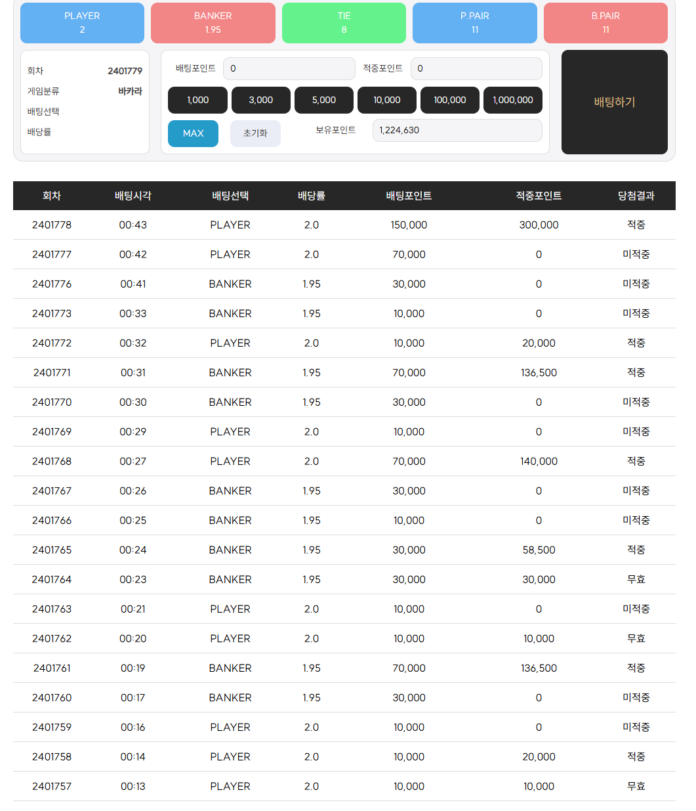Click 136,500 payout in row 2401771
696x811 pixels.
coord(539,372)
